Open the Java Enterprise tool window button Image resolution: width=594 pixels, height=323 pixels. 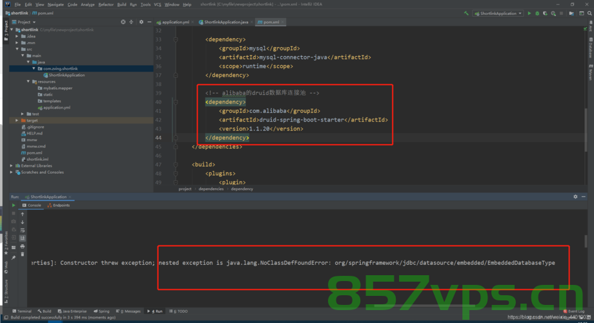click(72, 311)
